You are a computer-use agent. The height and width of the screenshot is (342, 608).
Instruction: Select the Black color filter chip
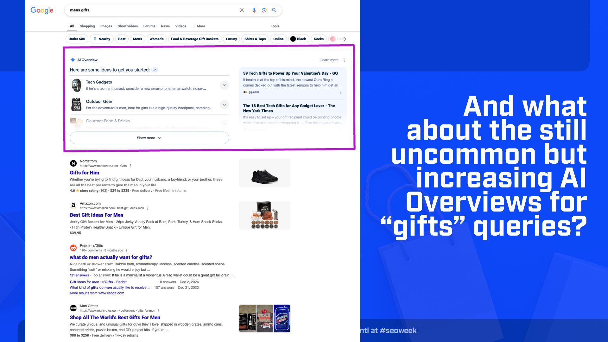click(298, 39)
